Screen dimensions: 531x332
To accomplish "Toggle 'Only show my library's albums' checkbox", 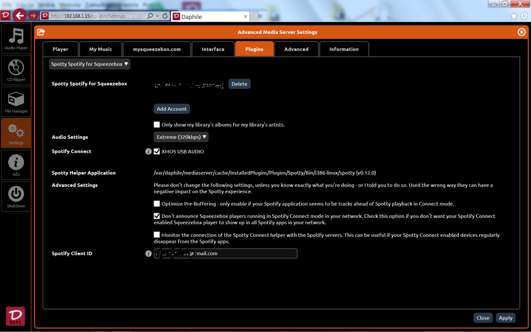I will pos(157,125).
